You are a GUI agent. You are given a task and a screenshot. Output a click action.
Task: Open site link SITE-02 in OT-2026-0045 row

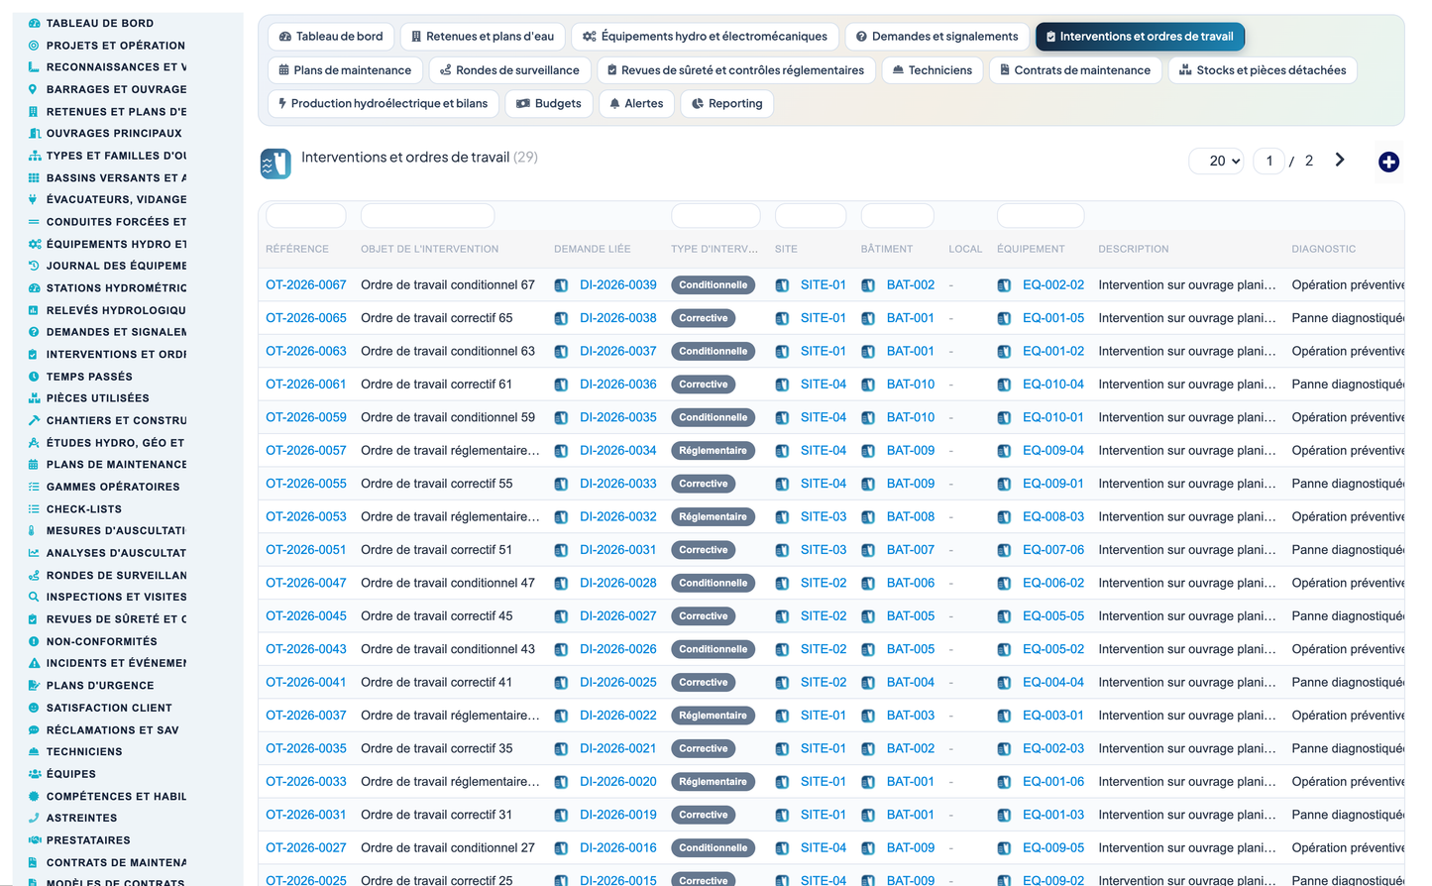coord(824,615)
